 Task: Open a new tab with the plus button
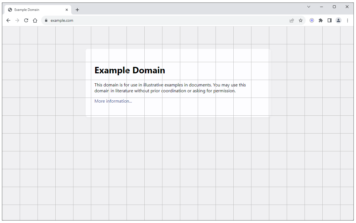tap(77, 9)
